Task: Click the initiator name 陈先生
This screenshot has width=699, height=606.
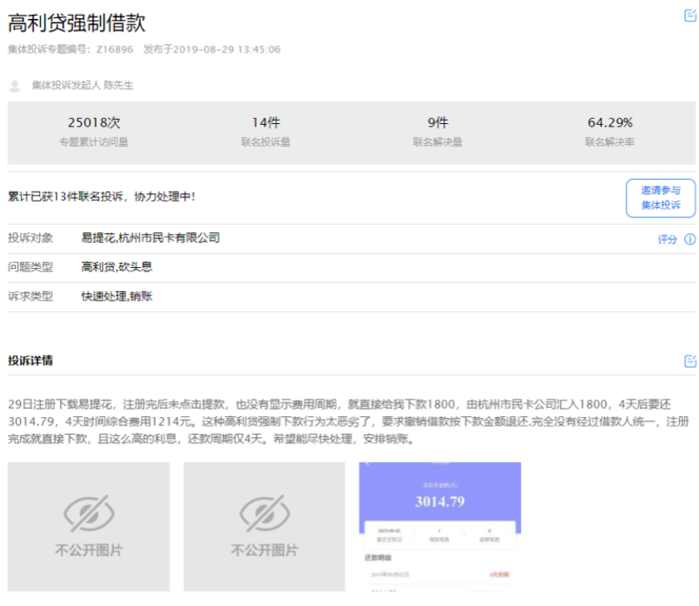Action: point(118,85)
